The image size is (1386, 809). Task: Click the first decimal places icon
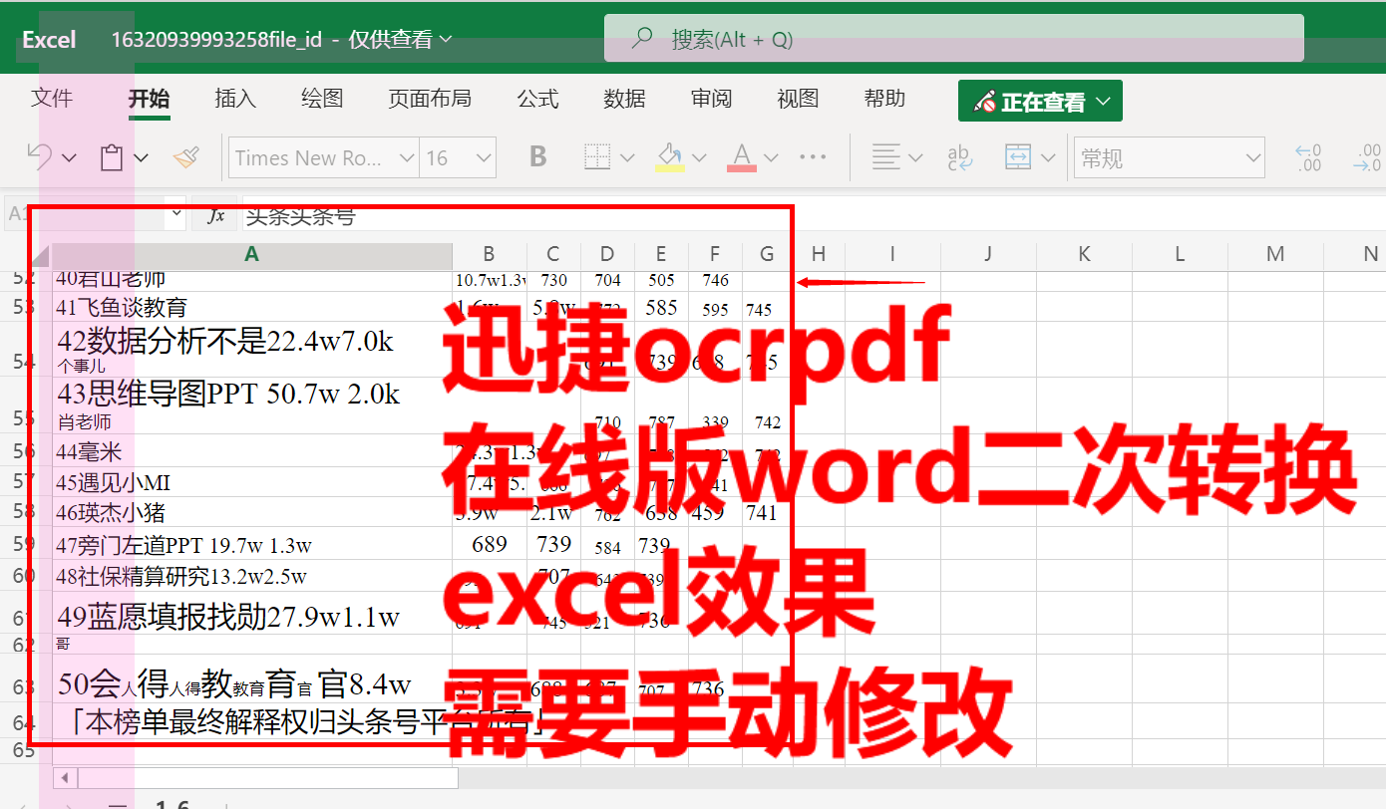(1307, 157)
